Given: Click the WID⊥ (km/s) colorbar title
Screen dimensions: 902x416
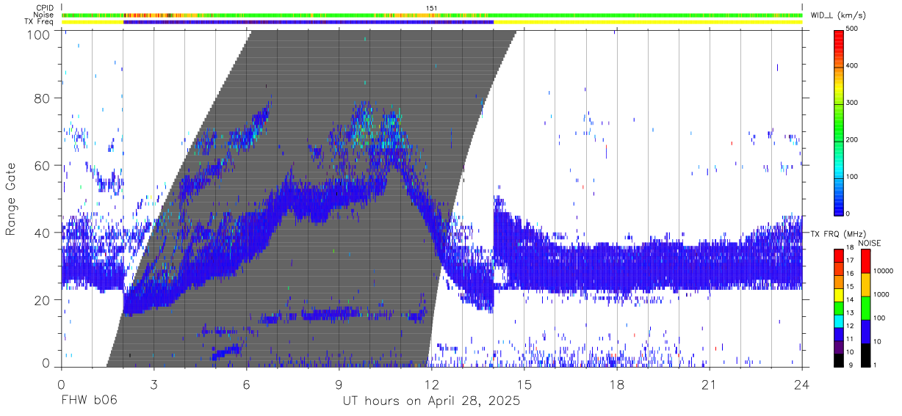Looking at the screenshot, I should tap(837, 15).
